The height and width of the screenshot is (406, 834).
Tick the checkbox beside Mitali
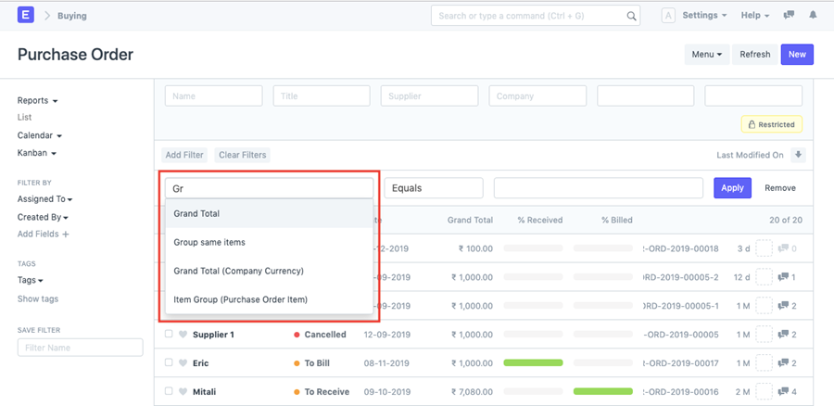pyautogui.click(x=169, y=392)
